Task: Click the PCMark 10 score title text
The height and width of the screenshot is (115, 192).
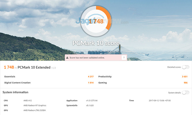Action: pyautogui.click(x=96, y=43)
